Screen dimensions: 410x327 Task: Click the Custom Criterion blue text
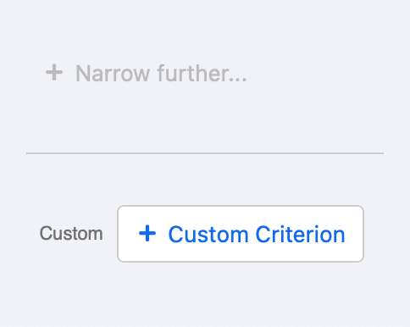(257, 235)
